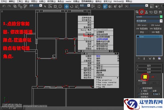
Task: Expand the 渲染 rollout
Action: pos(149,66)
